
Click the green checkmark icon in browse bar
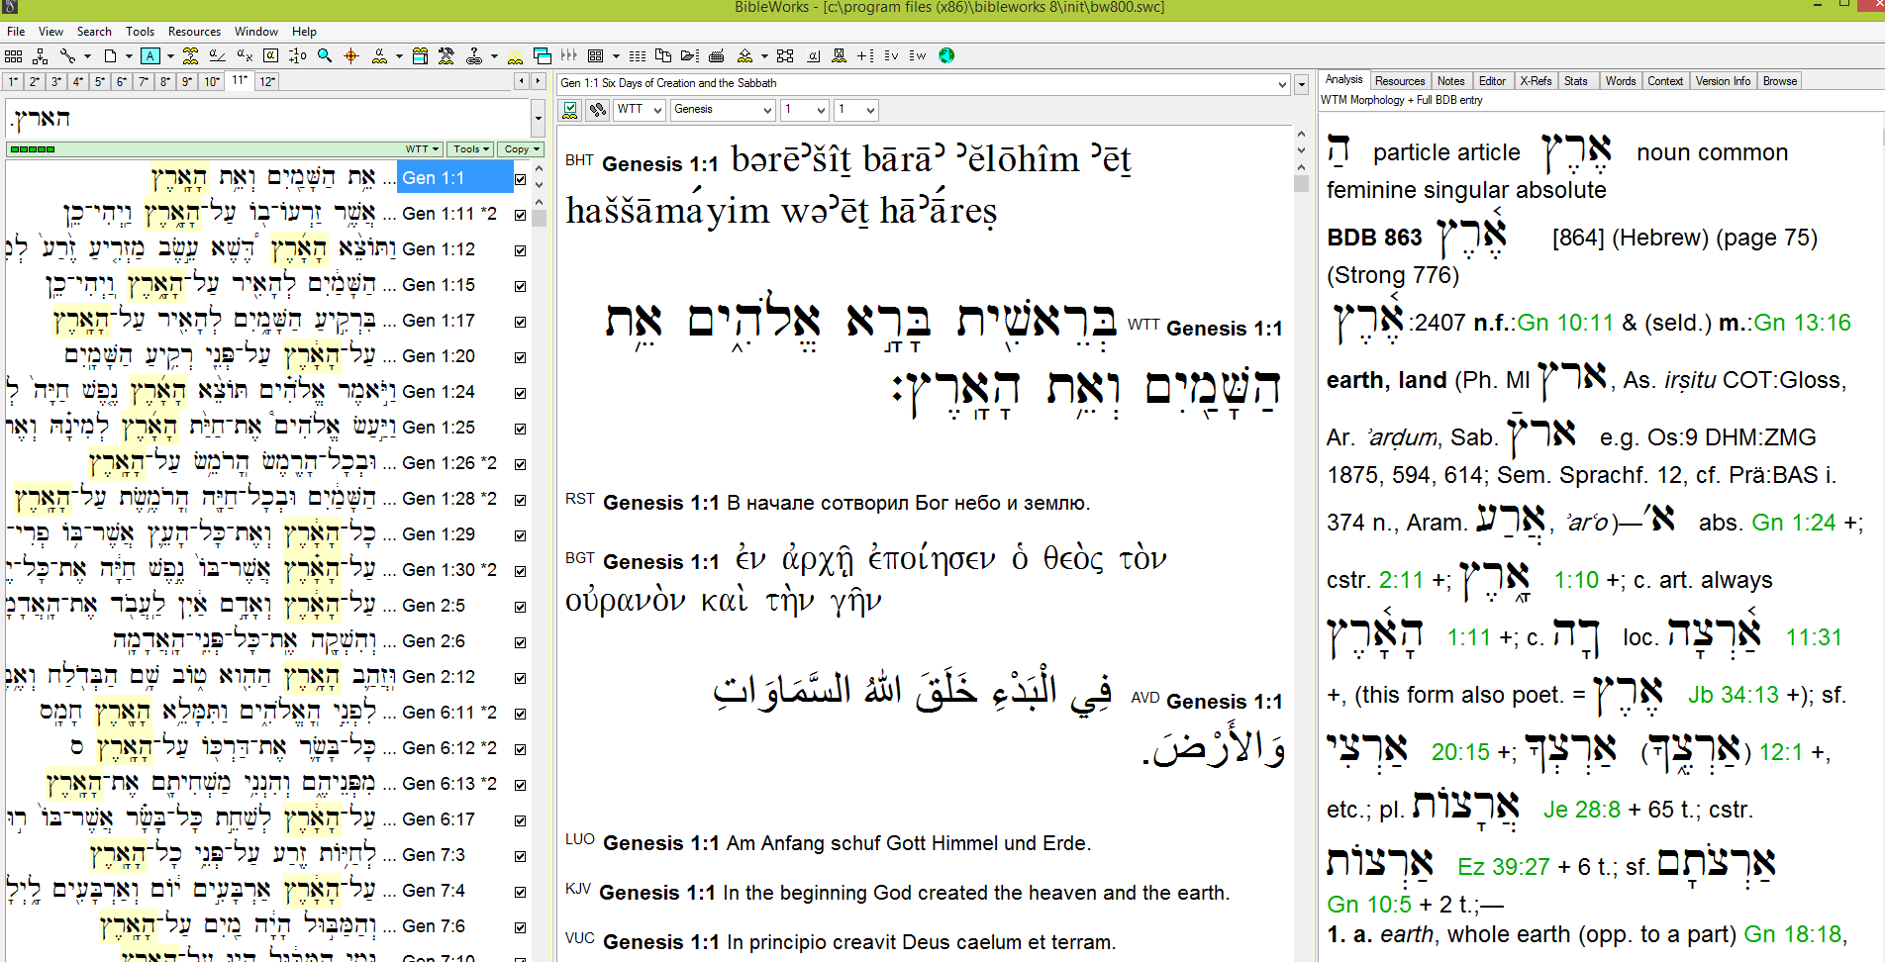click(570, 110)
